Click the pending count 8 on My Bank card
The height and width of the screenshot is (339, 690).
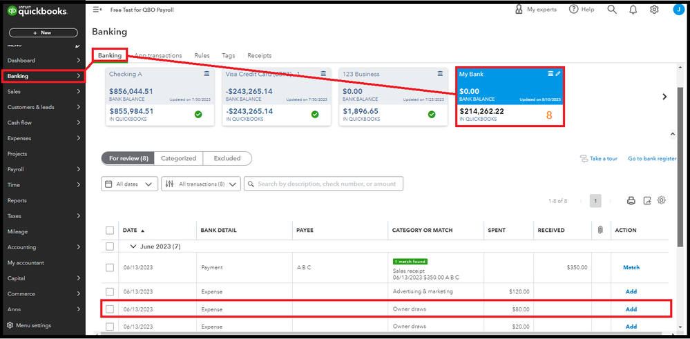(548, 115)
